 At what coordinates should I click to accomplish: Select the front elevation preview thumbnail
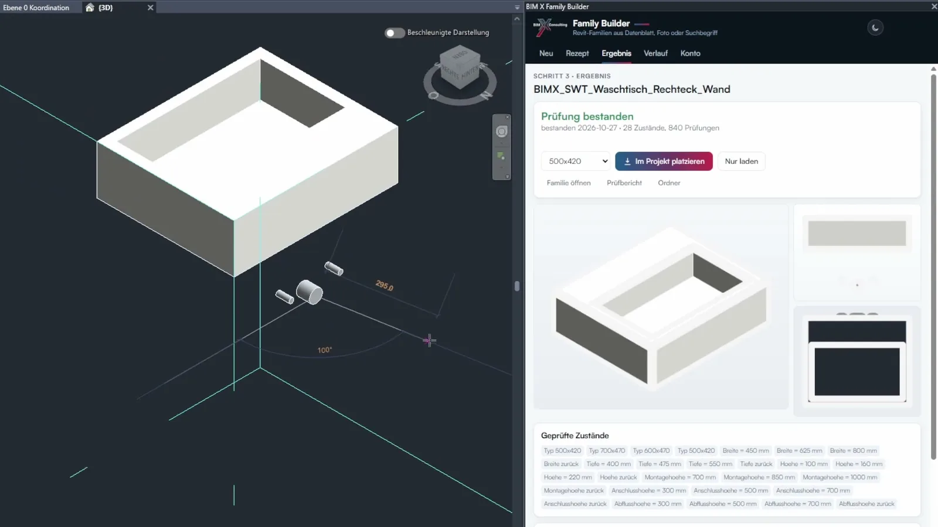click(x=857, y=252)
